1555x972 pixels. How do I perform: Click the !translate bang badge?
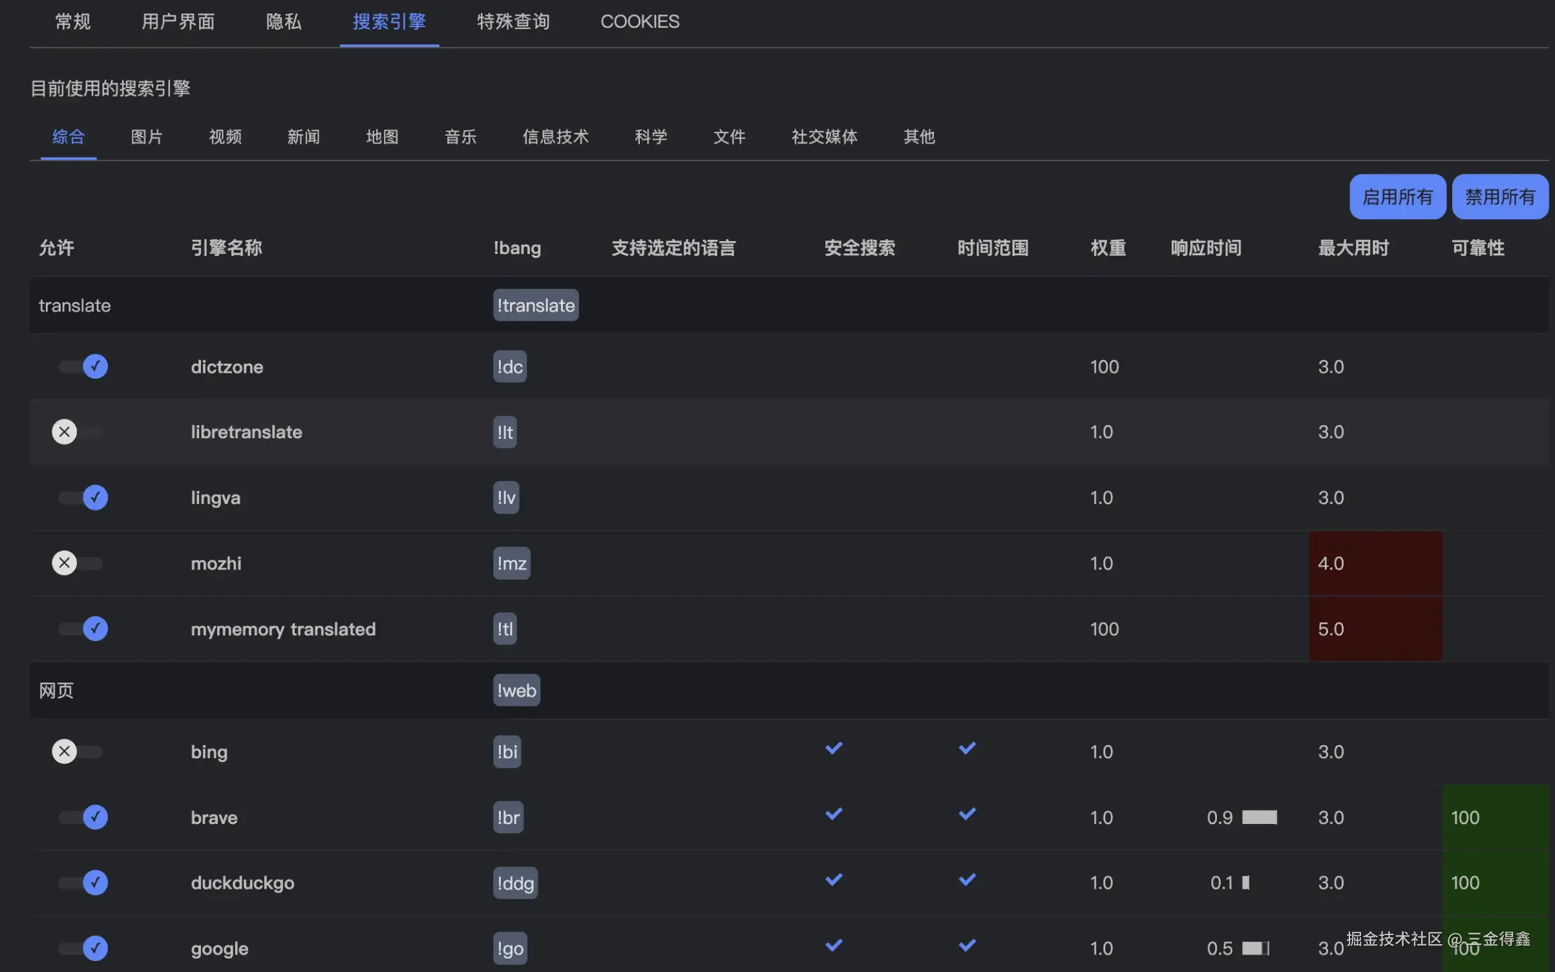tap(535, 305)
